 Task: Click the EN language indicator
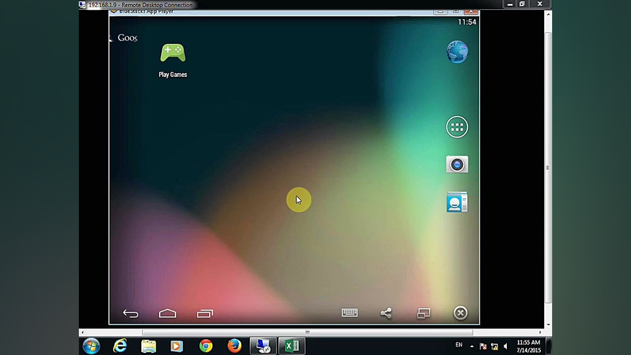pyautogui.click(x=459, y=345)
